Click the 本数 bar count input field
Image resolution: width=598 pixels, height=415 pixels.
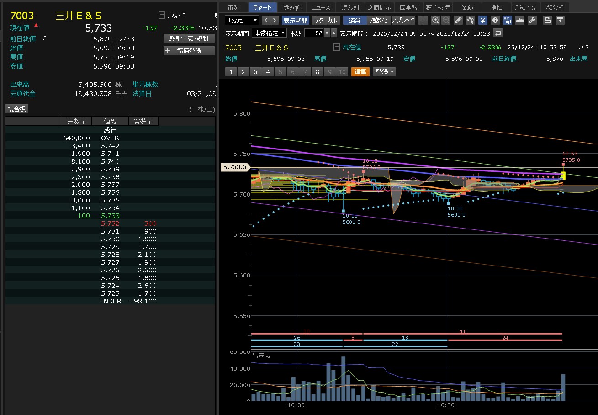[x=313, y=33]
